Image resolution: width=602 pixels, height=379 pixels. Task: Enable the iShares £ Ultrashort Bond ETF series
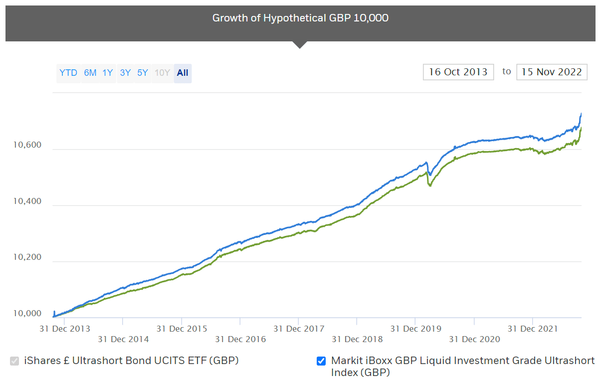point(15,360)
